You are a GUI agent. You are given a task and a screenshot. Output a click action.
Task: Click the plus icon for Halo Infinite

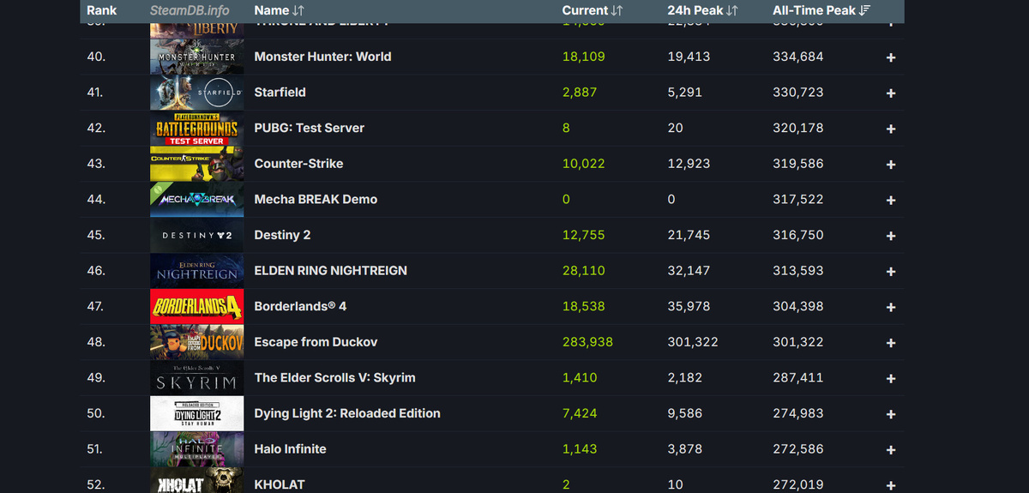coord(891,450)
